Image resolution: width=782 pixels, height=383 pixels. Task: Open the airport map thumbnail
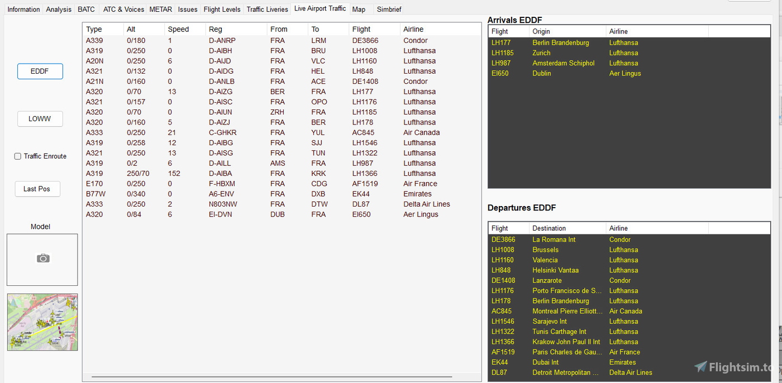coord(42,322)
